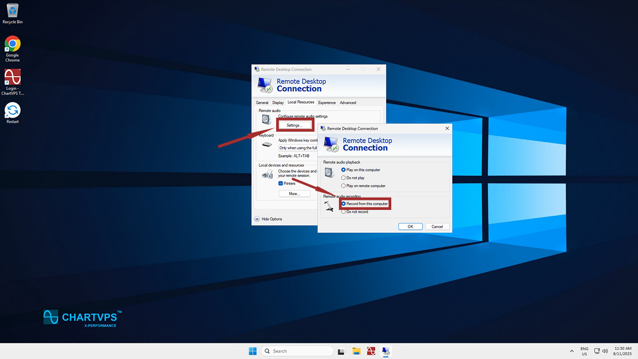Image resolution: width=638 pixels, height=359 pixels.
Task: Click Remote Desktop Connection taskbar icon
Action: coord(386,351)
